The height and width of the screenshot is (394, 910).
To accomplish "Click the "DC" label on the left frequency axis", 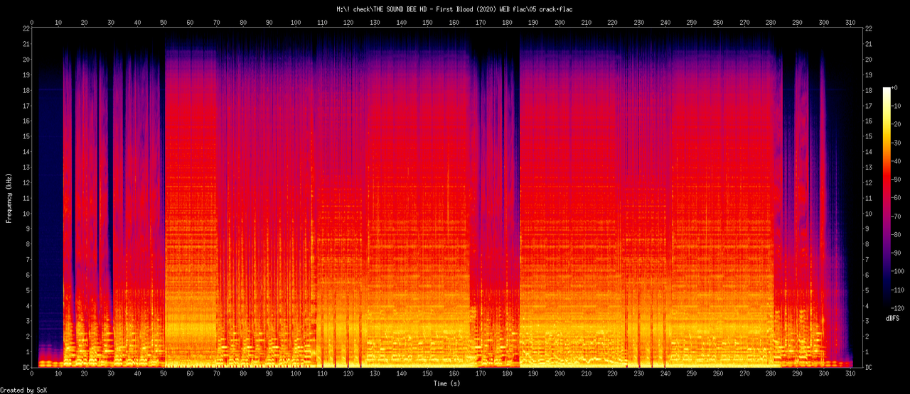I will pyautogui.click(x=26, y=367).
